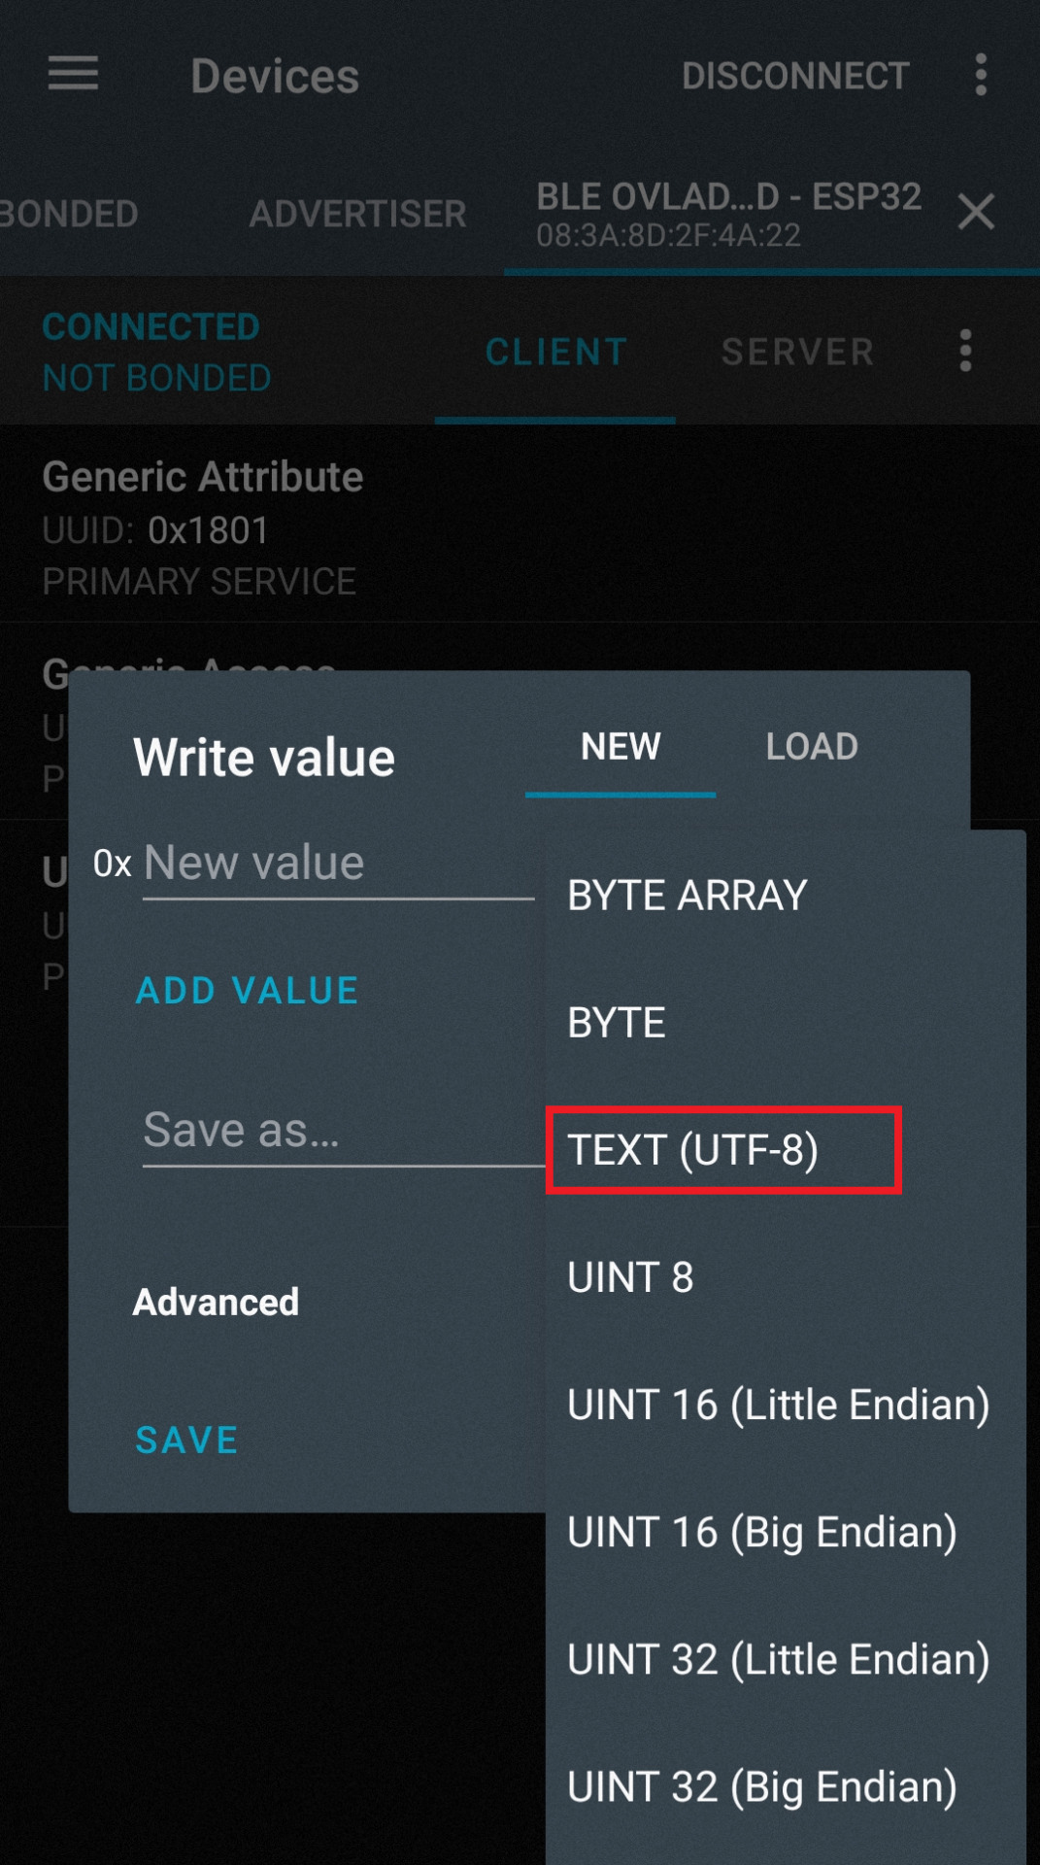The height and width of the screenshot is (1865, 1040).
Task: Tap DISCONNECT to drop the connection
Action: point(795,76)
